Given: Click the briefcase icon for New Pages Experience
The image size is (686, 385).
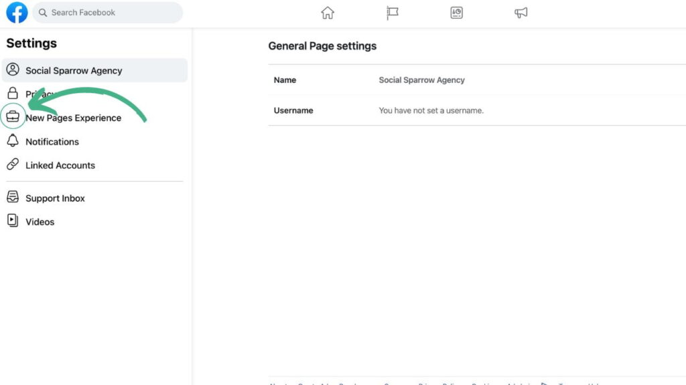Looking at the screenshot, I should point(13,116).
